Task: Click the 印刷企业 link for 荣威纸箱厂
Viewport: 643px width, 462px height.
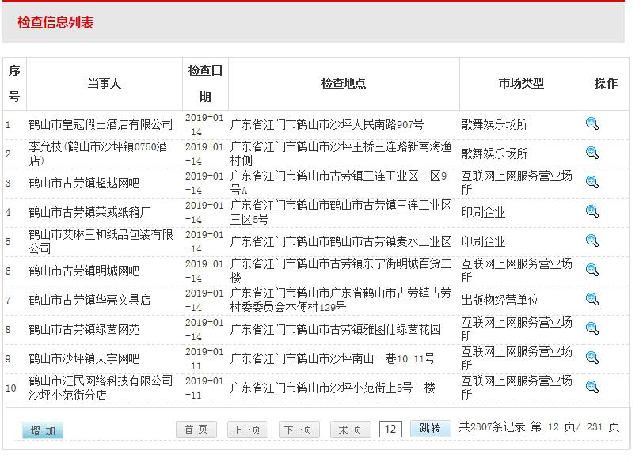Action: pyautogui.click(x=481, y=212)
